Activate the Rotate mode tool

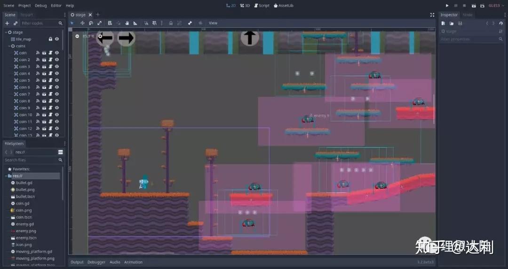click(91, 23)
